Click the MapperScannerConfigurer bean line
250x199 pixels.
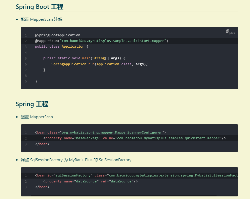point(101,132)
